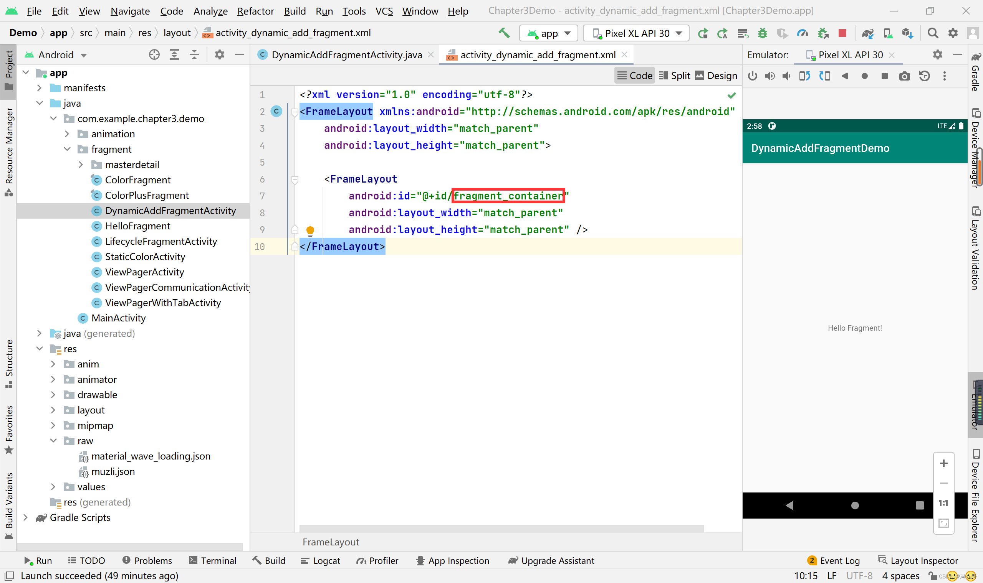Screen dimensions: 983x583
Task: Click the Debug app bug icon
Action: (763, 33)
